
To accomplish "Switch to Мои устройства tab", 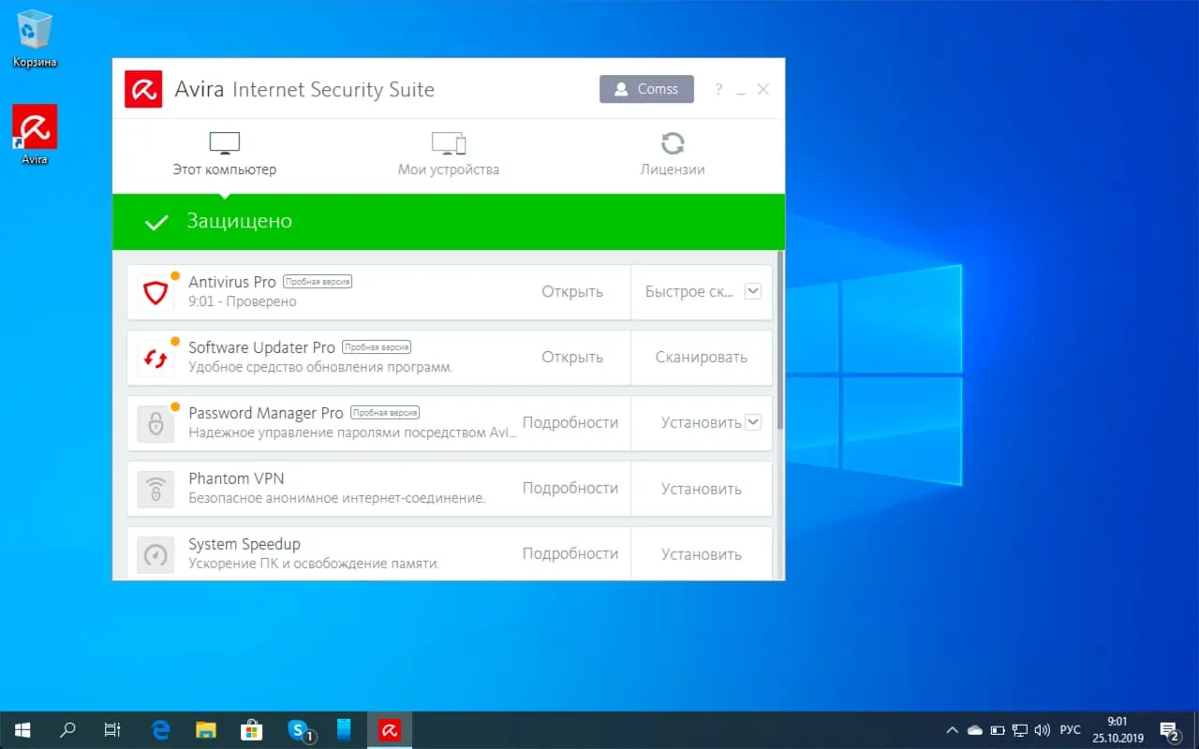I will 449,155.
